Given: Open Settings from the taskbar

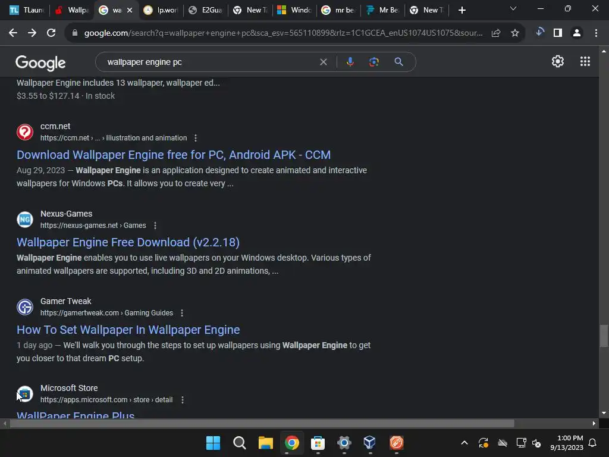Looking at the screenshot, I should (x=344, y=443).
